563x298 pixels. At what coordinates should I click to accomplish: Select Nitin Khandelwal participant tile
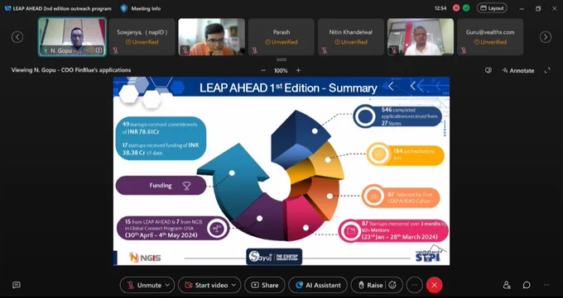coord(351,37)
